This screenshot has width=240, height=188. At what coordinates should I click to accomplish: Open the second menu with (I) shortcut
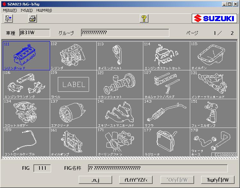click(26, 10)
